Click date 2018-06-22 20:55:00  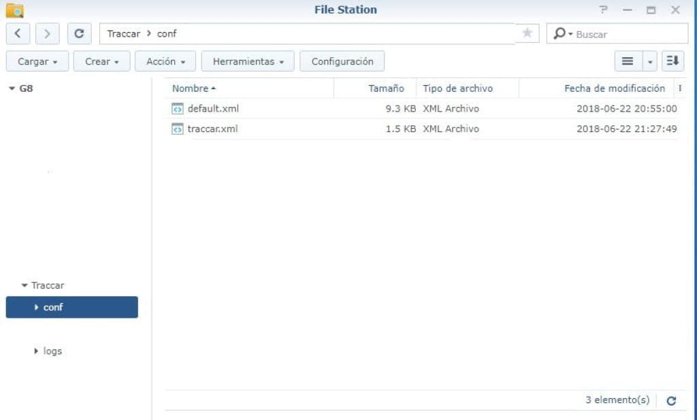pos(627,108)
